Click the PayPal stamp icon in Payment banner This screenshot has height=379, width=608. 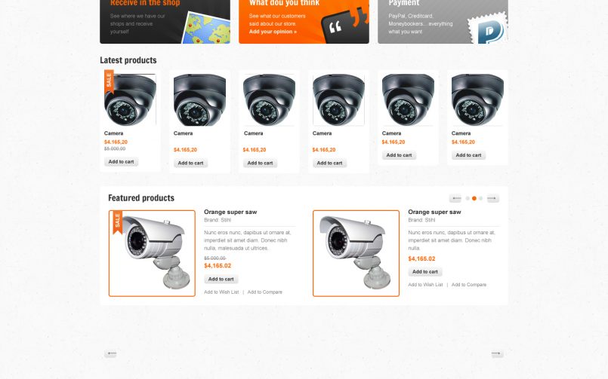pyautogui.click(x=489, y=29)
